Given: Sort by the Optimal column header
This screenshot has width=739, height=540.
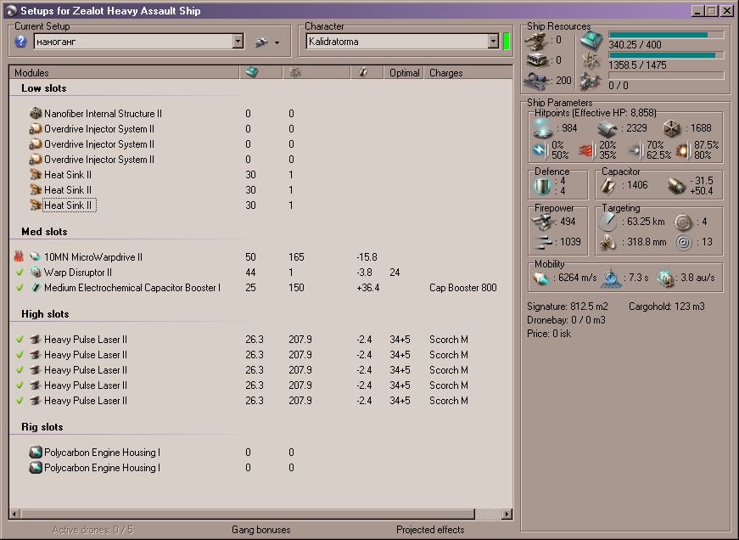Looking at the screenshot, I should [x=404, y=73].
